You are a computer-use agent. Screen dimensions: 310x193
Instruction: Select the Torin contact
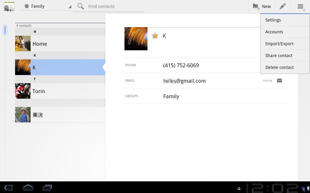pos(60,91)
